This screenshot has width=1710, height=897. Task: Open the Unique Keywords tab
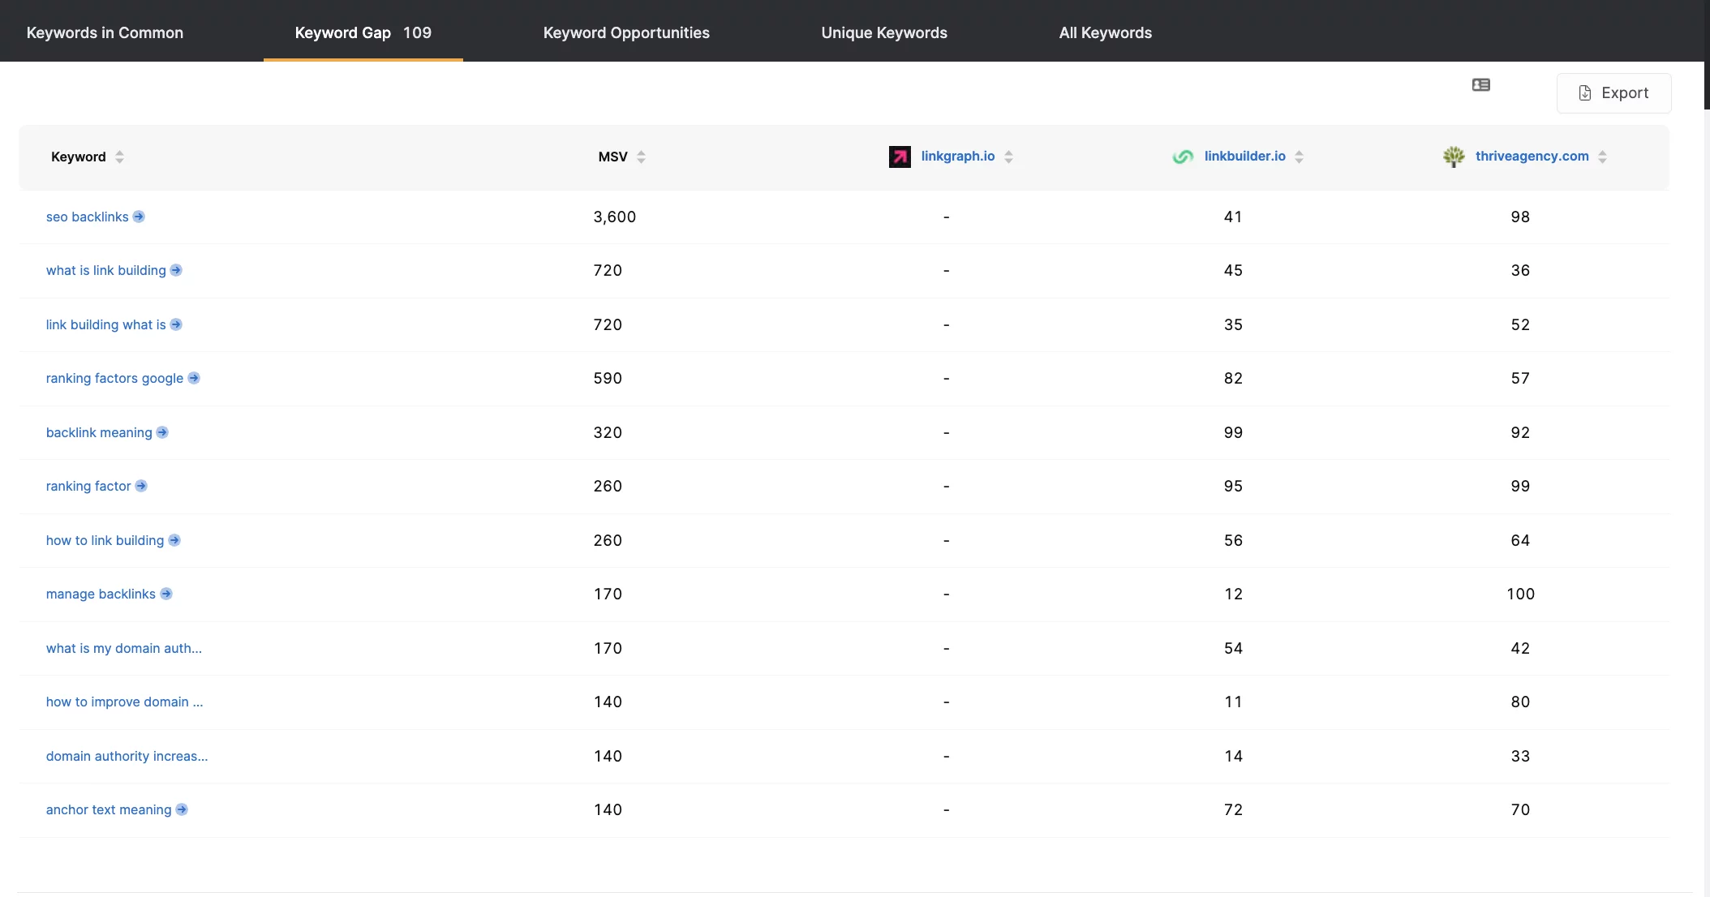point(883,31)
